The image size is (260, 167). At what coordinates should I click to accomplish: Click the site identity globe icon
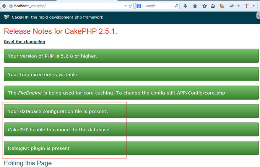click(11, 6)
